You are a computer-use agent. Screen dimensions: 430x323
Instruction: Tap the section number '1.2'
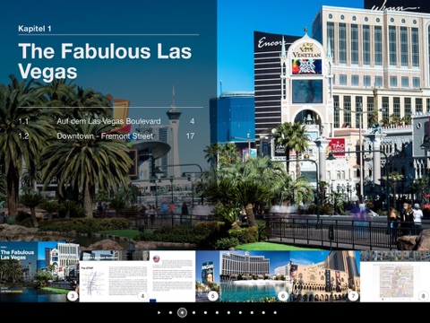tap(24, 136)
